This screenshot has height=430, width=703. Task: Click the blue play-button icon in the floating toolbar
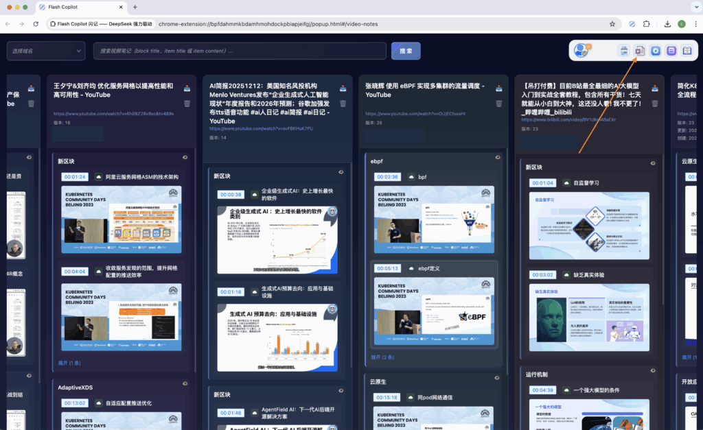(x=656, y=51)
